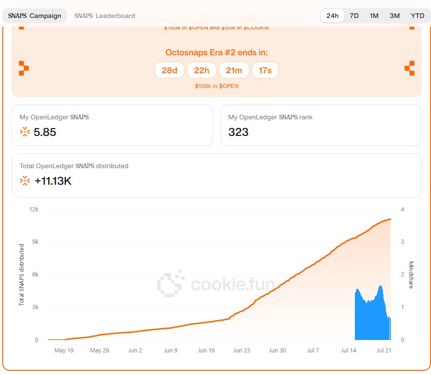The image size is (431, 375).
Task: Click the '6k' y-axis label
Action: click(x=35, y=275)
